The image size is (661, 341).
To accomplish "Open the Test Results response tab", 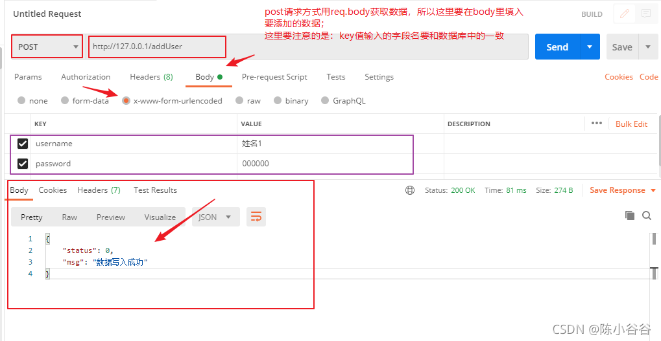I will [155, 190].
